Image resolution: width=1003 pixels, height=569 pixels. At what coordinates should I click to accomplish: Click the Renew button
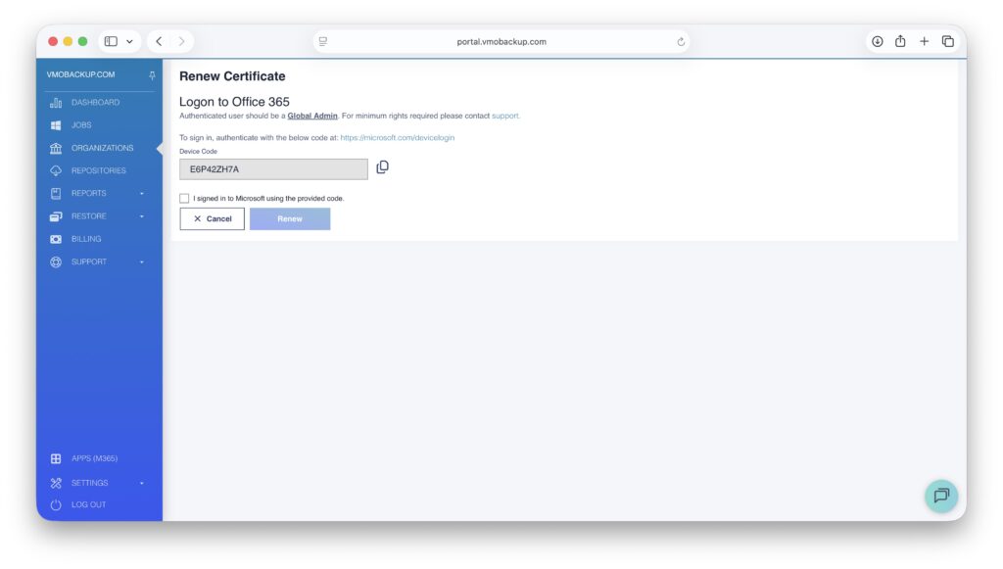[x=290, y=219]
